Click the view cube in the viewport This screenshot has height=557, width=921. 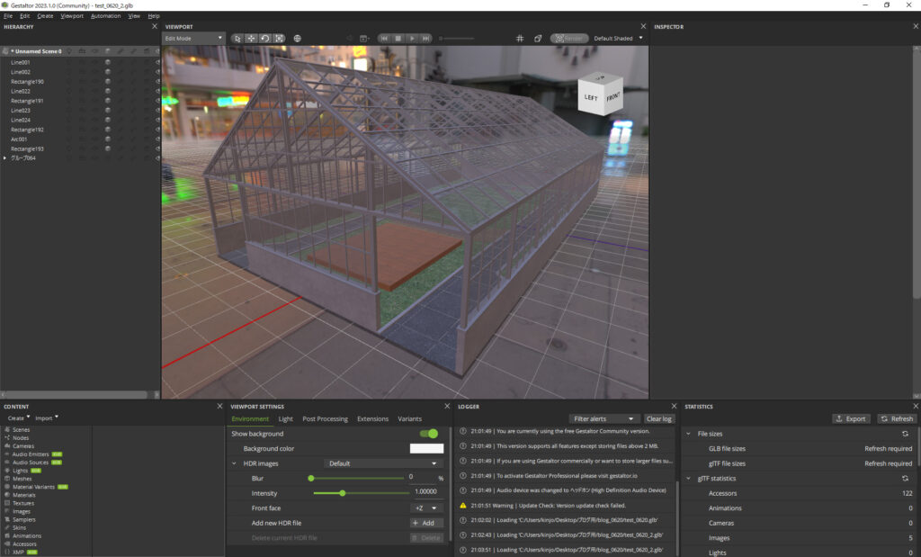[x=601, y=94]
